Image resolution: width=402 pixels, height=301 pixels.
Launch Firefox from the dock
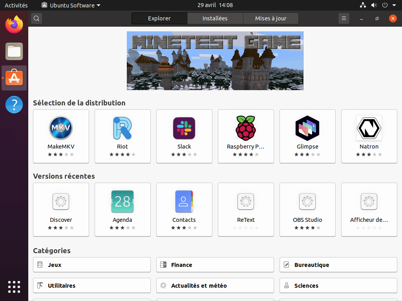point(14,25)
